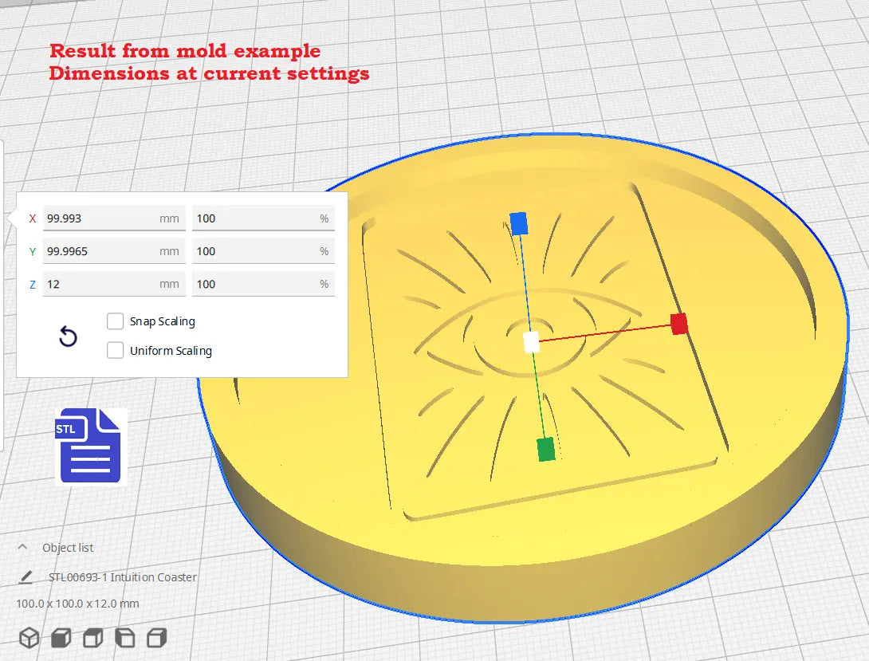
Task: Select the right side view cube icon
Action: 157,638
